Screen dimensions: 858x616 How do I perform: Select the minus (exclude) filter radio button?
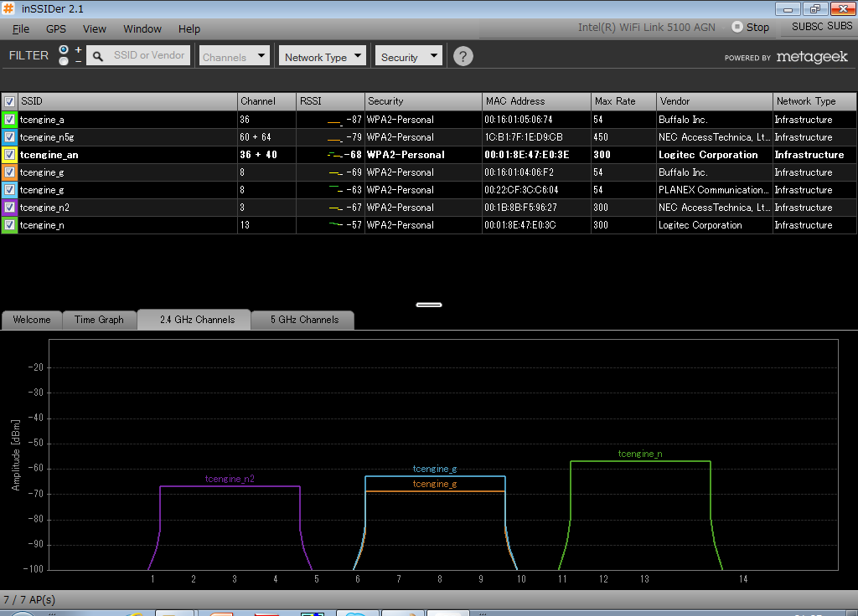coord(64,61)
